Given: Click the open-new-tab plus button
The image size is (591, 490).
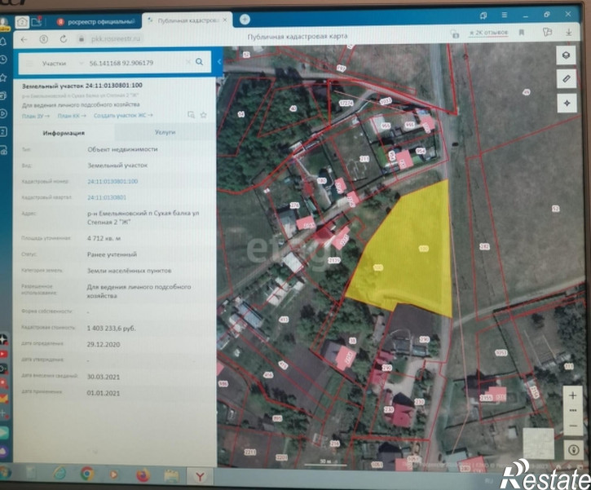Looking at the screenshot, I should (245, 19).
